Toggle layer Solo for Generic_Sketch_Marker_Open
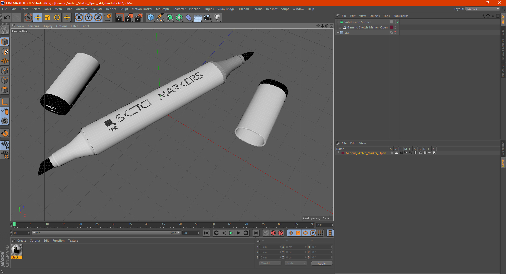The height and width of the screenshot is (274, 506). (392, 153)
